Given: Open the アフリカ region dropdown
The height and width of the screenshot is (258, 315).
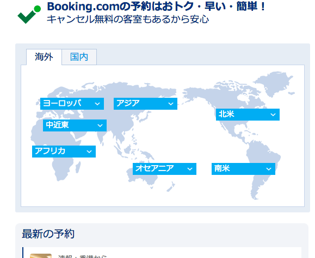Looking at the screenshot, I should [x=64, y=152].
